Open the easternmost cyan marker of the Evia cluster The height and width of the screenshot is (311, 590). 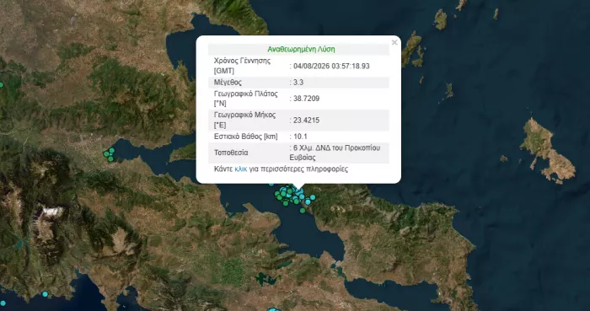pyautogui.click(x=313, y=197)
